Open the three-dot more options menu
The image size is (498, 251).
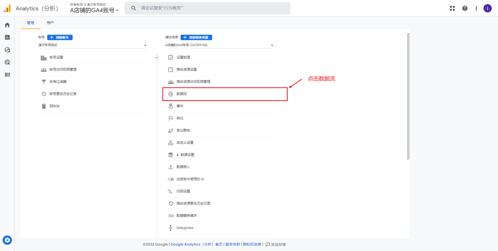point(476,8)
